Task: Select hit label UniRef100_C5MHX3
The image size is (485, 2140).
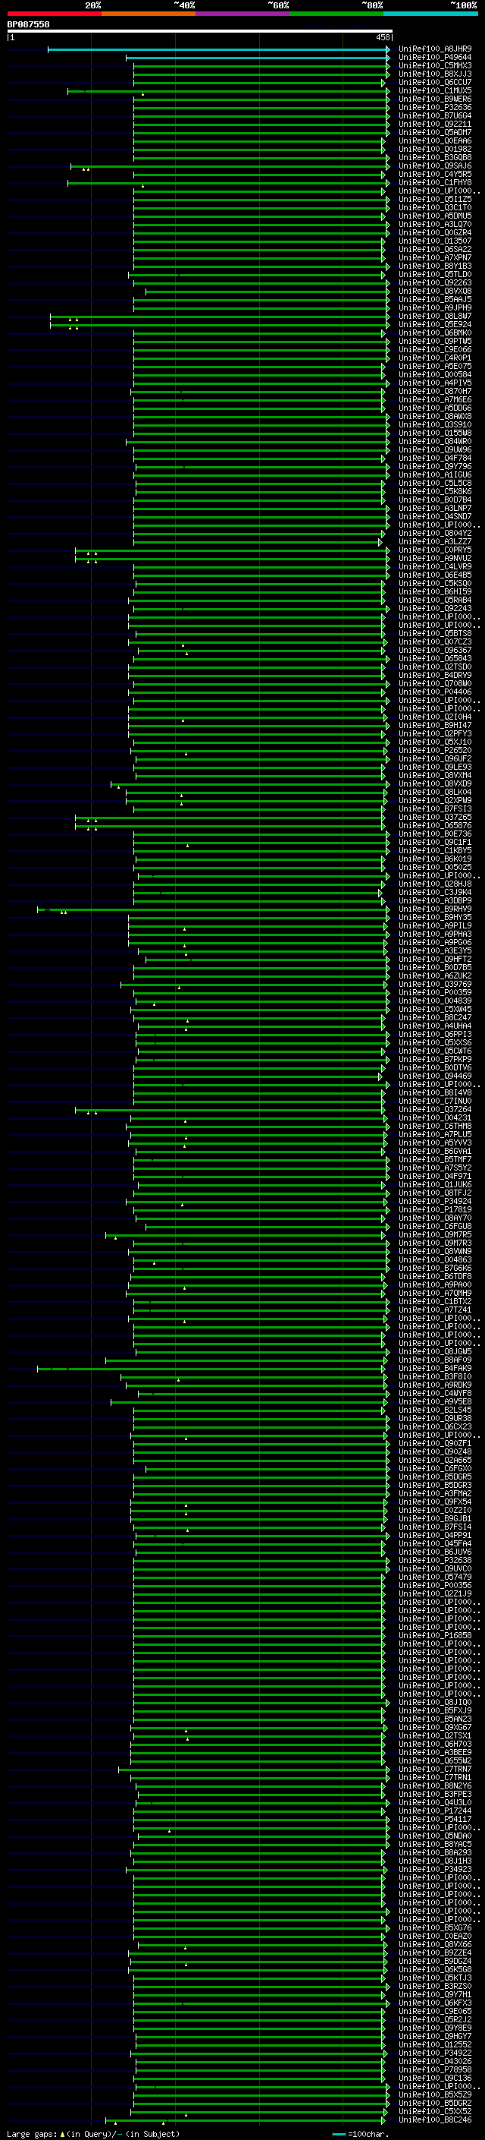Action: click(435, 65)
